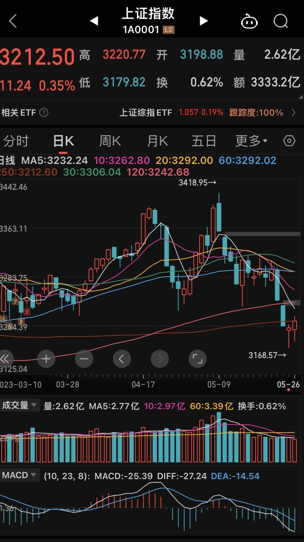Expand the 更多 period dropdown
The width and height of the screenshot is (304, 542).
(251, 141)
